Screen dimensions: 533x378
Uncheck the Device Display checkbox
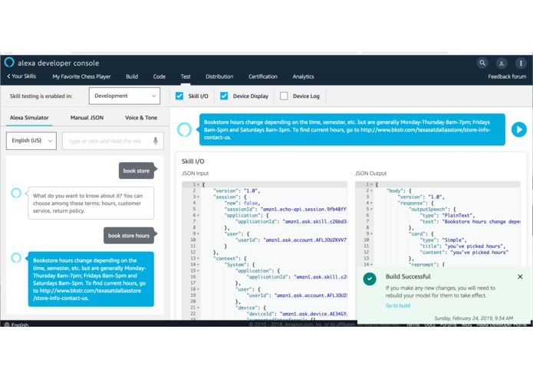[x=224, y=96]
